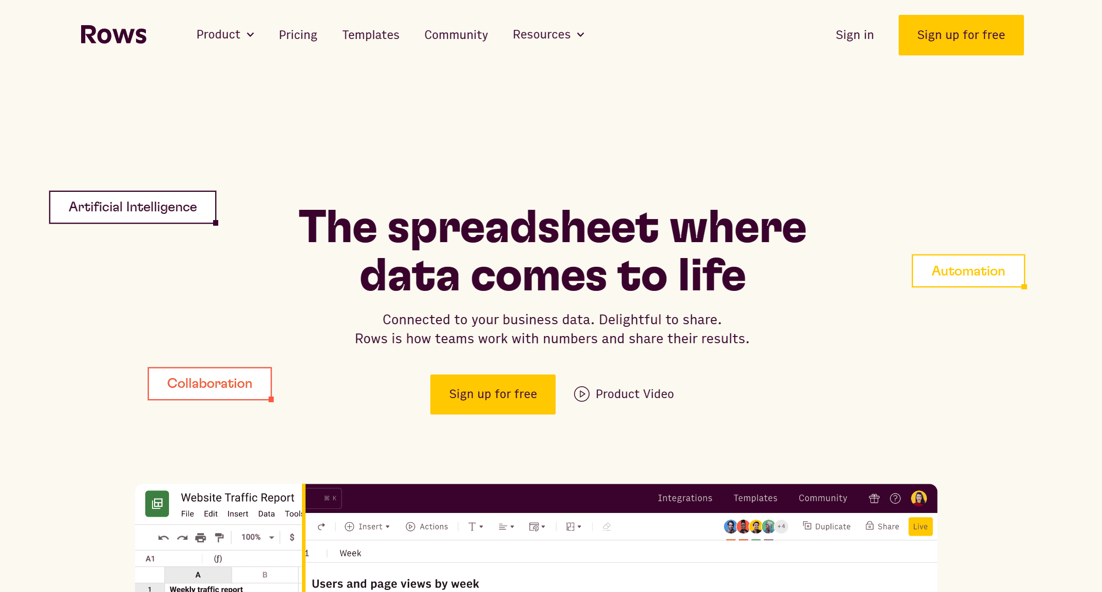This screenshot has height=592, width=1102.
Task: Click the gift box icon
Action: coord(874,498)
